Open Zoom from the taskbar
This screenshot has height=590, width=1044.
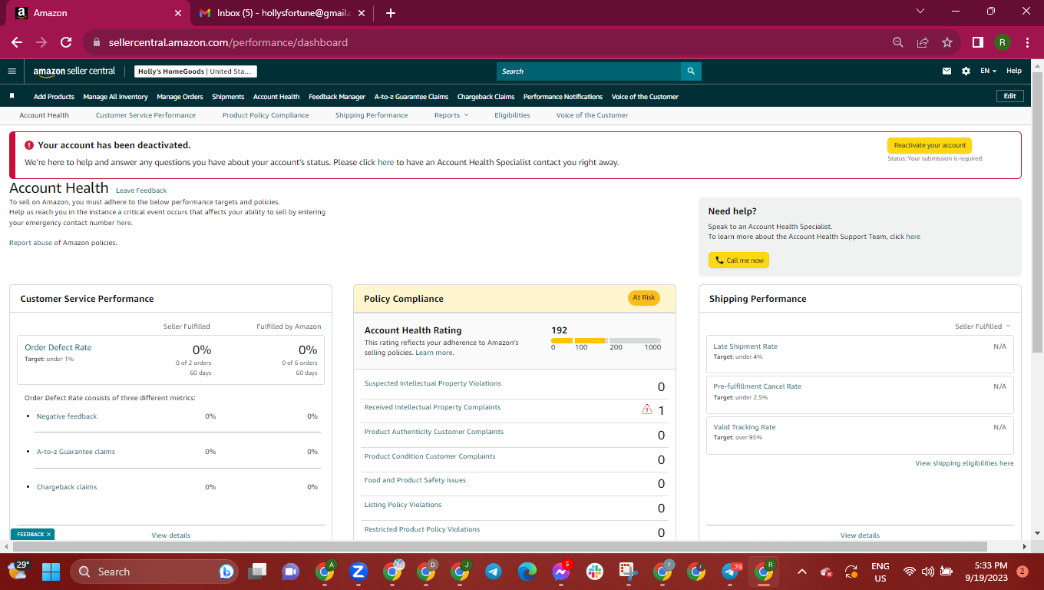click(x=358, y=572)
